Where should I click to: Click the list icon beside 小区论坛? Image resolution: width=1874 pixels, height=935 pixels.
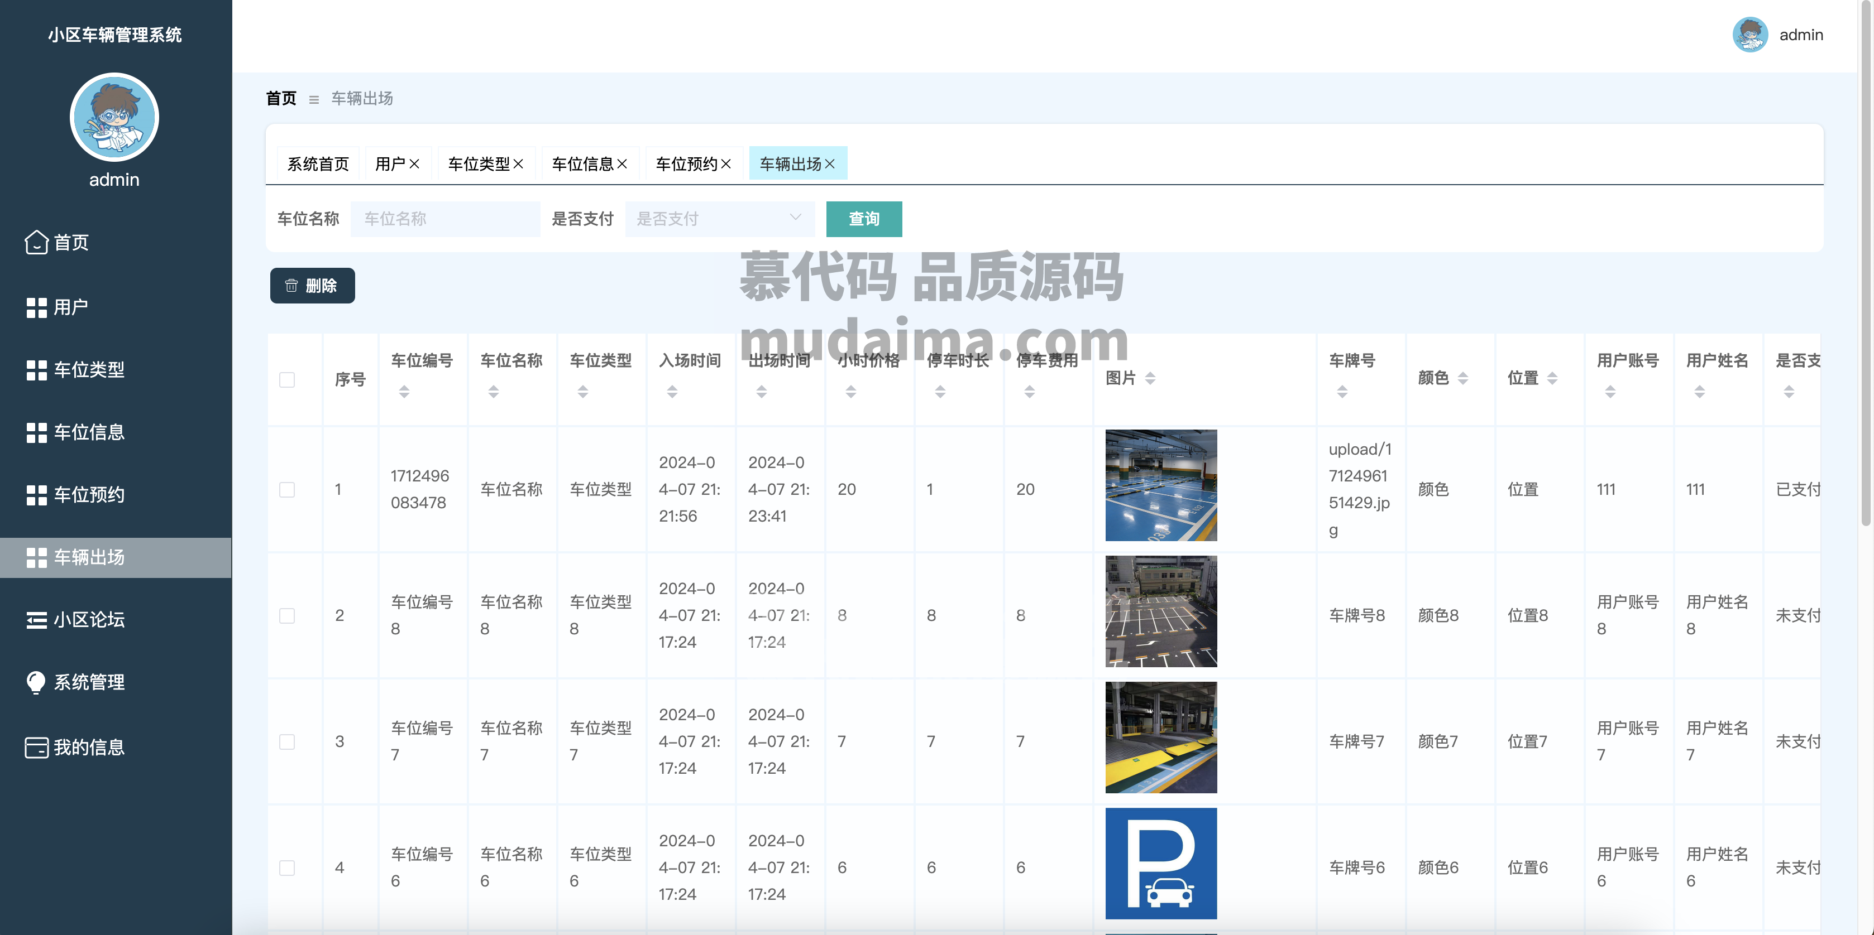[x=36, y=620]
